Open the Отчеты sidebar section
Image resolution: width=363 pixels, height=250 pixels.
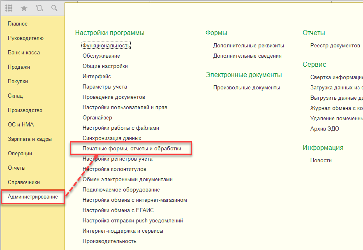tap(17, 168)
